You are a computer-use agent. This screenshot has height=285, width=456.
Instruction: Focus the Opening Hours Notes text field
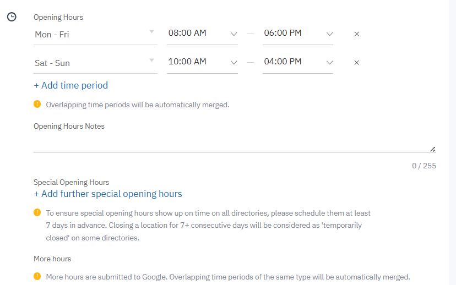(x=231, y=144)
